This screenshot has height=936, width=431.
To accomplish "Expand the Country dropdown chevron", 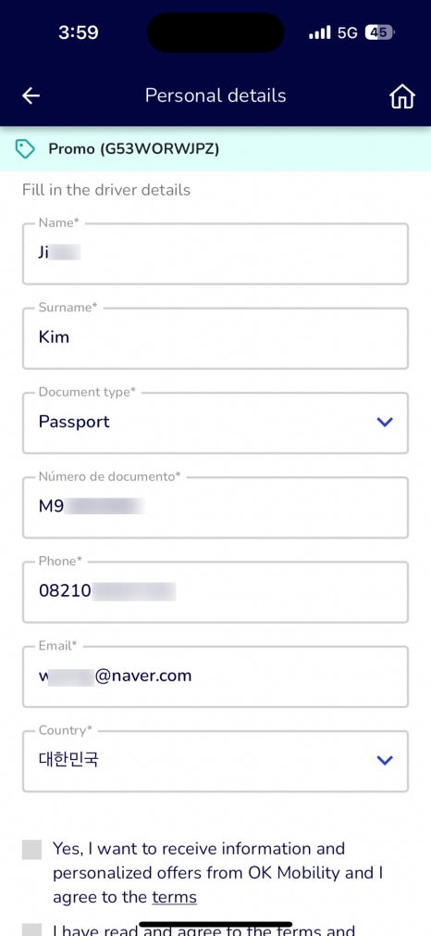I will [385, 761].
